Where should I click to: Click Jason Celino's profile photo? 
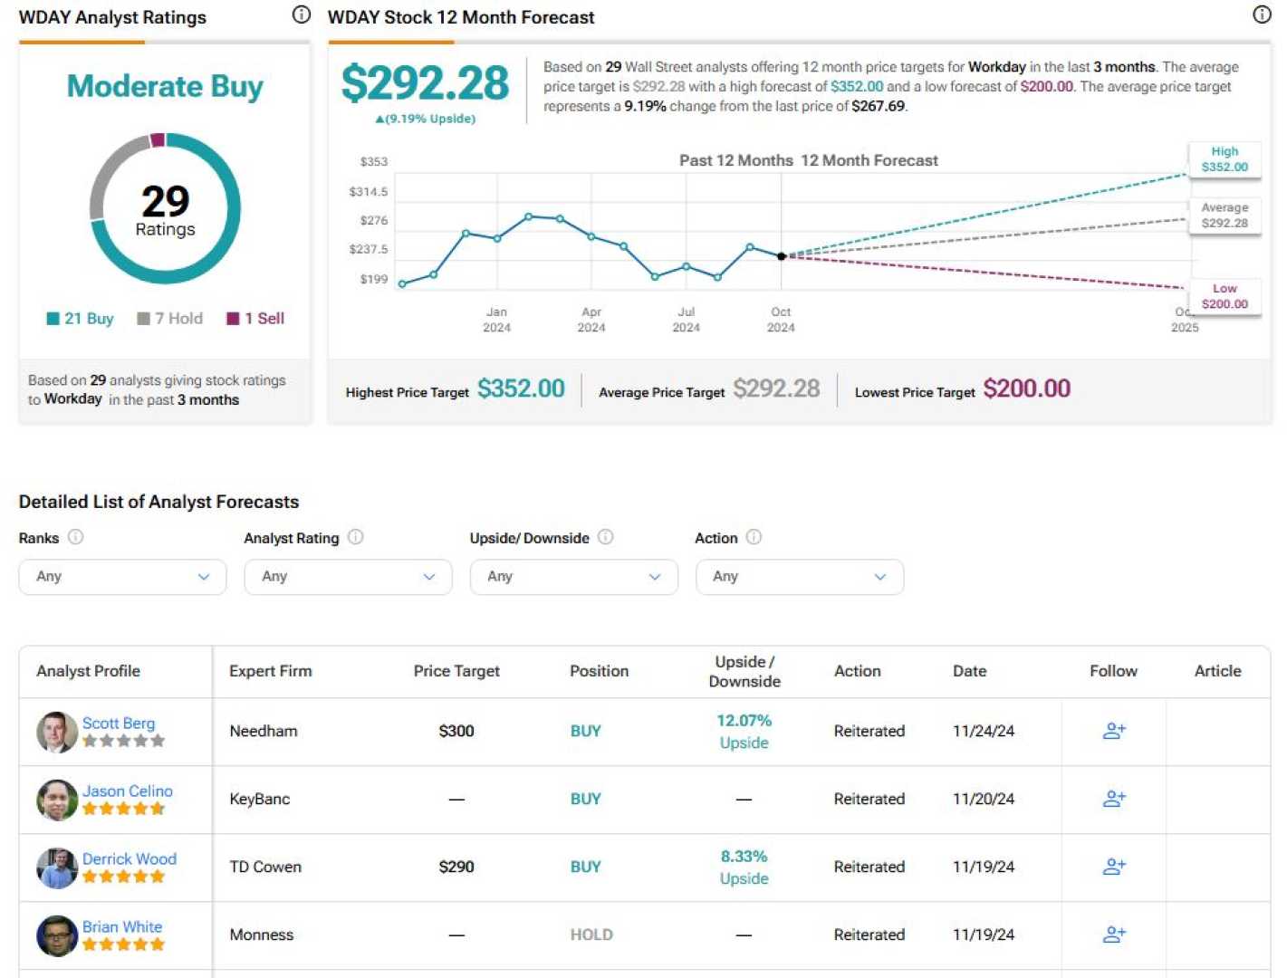pos(57,800)
